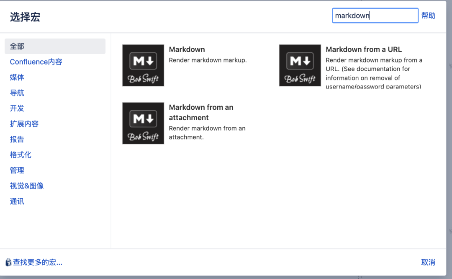Select the Confluence内容 category
The width and height of the screenshot is (452, 279).
pos(36,62)
